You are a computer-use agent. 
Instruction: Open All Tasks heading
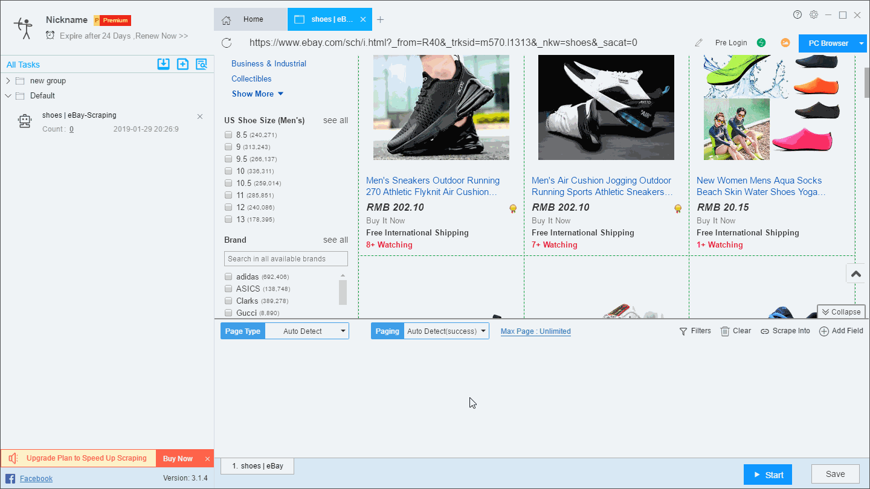pyautogui.click(x=23, y=65)
